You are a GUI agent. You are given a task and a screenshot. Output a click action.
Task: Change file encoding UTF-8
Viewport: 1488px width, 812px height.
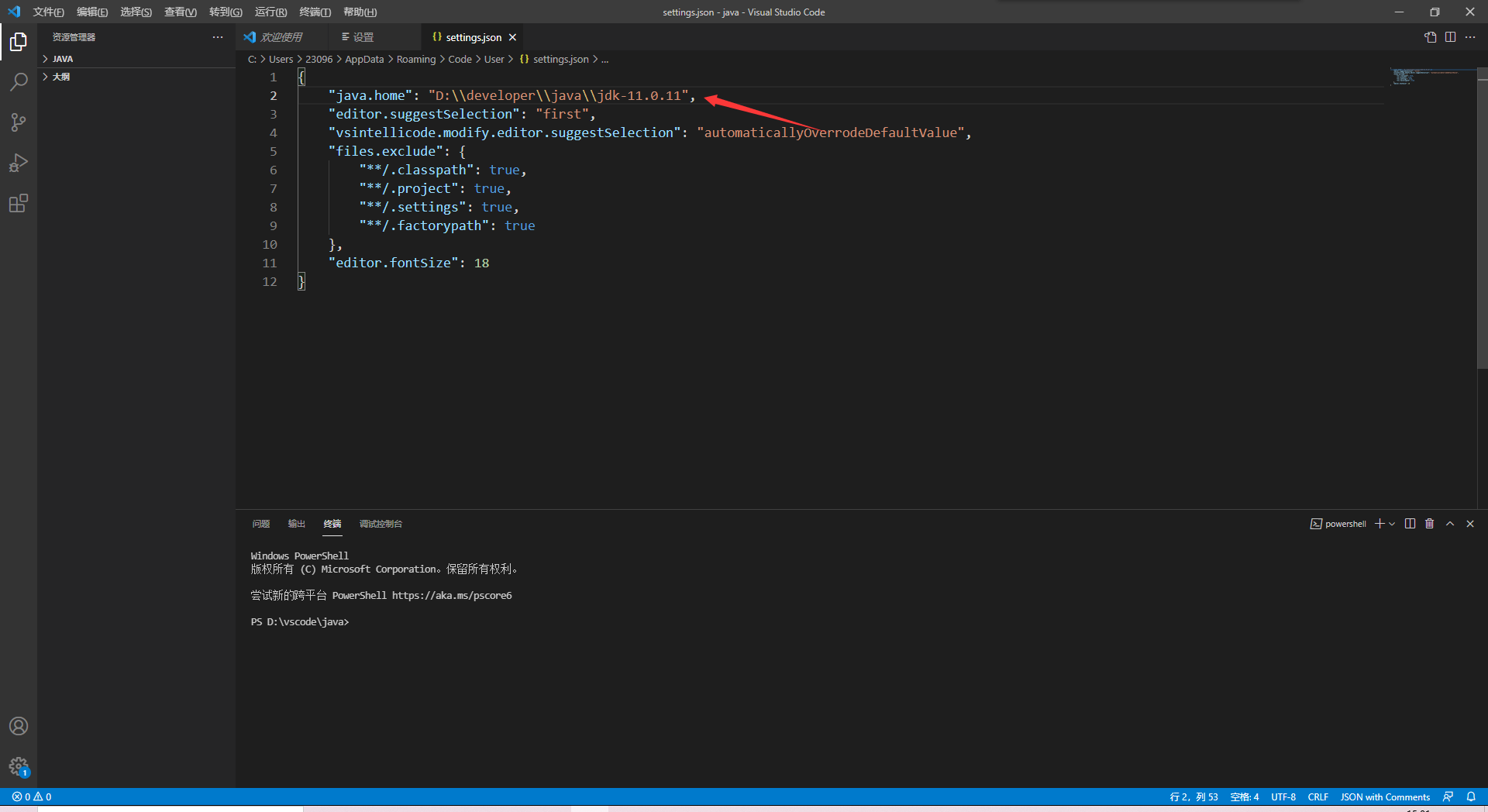[x=1283, y=797]
